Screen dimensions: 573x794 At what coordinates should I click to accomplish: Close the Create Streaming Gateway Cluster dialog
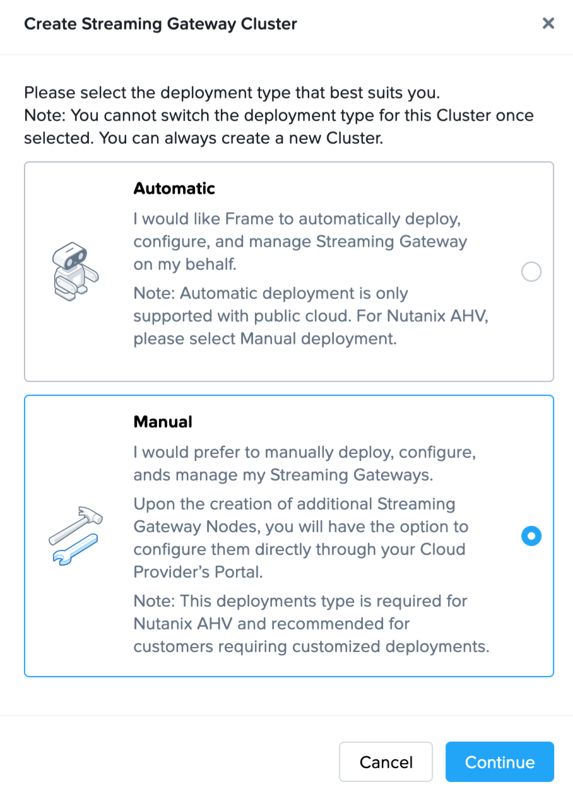(x=548, y=24)
